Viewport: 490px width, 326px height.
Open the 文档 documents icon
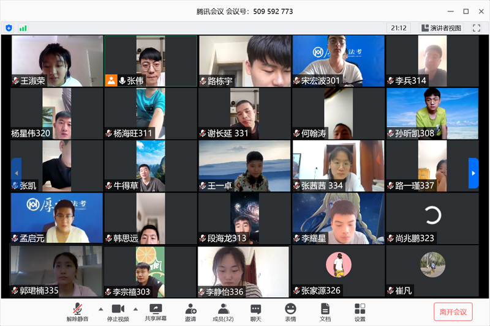325,312
